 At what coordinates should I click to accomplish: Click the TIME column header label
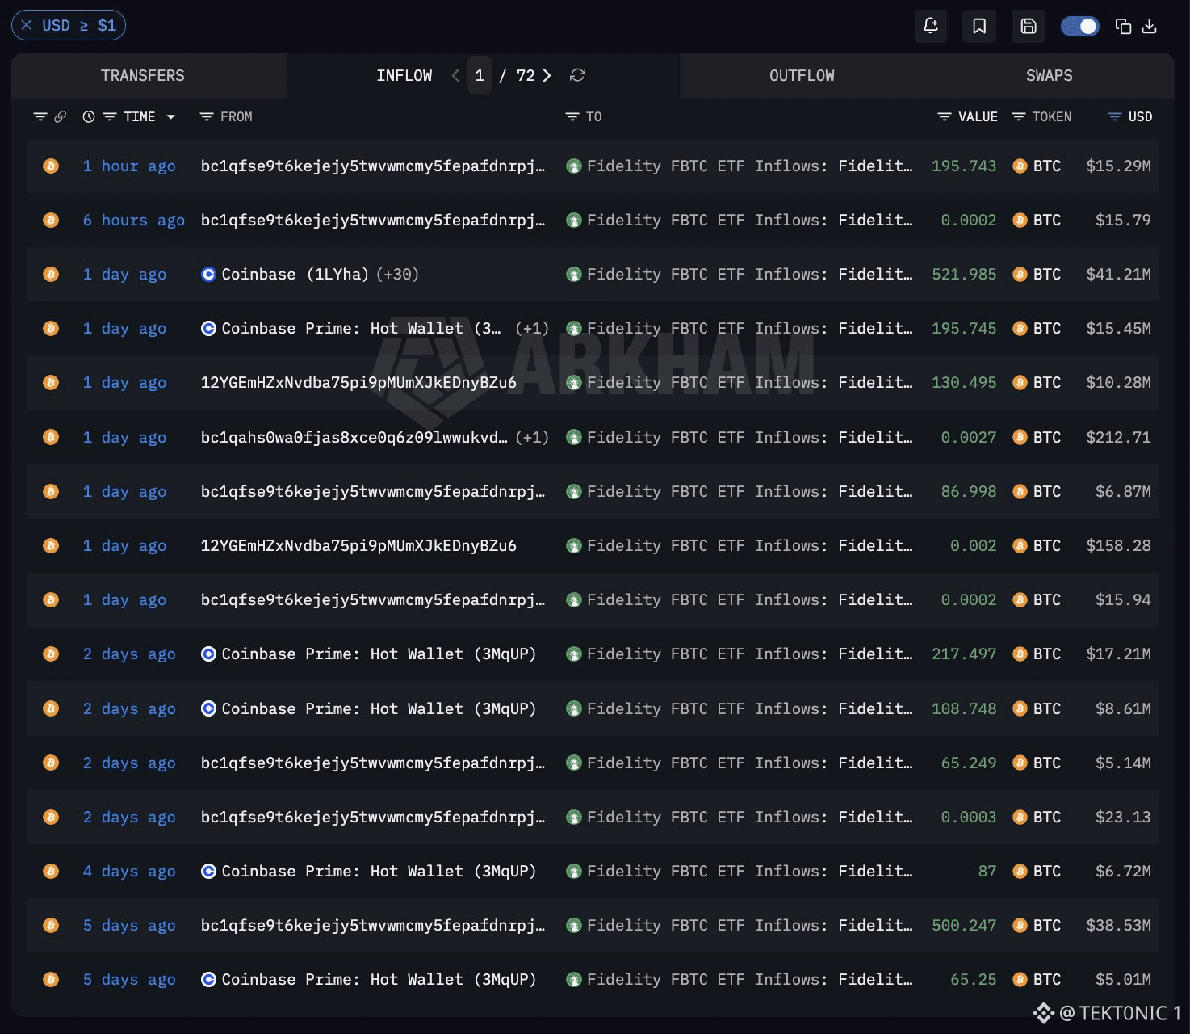(x=140, y=117)
